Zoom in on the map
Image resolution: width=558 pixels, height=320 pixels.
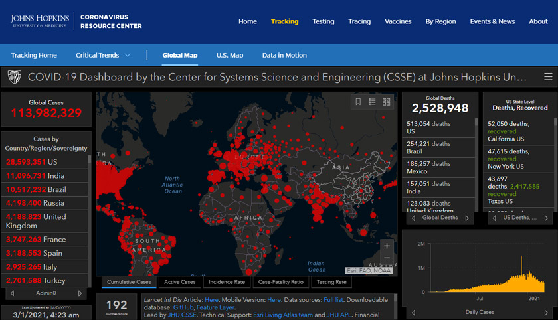click(387, 246)
